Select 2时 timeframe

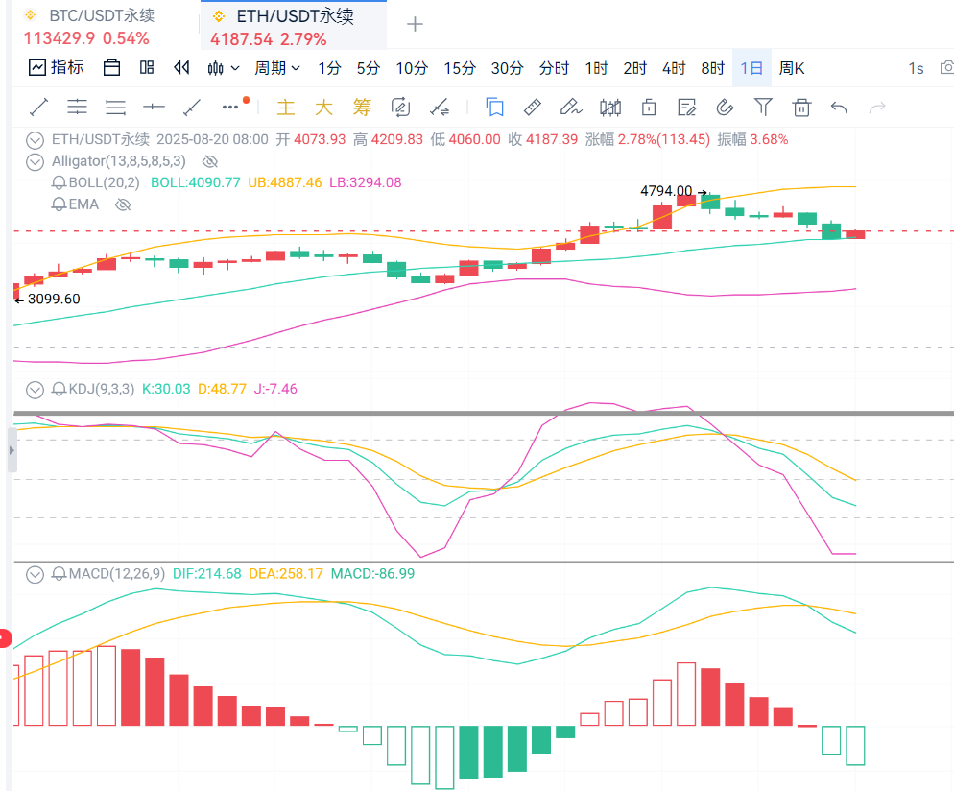634,68
